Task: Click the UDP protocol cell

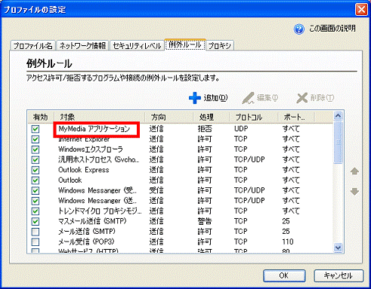Action: point(241,129)
